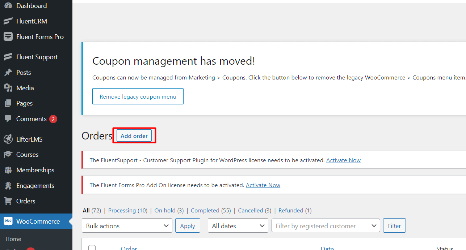The width and height of the screenshot is (466, 250).
Task: Open the Bulk actions dropdown
Action: 127,226
